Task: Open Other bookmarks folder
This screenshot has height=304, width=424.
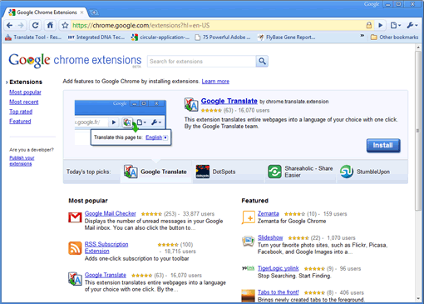Action: click(x=394, y=37)
